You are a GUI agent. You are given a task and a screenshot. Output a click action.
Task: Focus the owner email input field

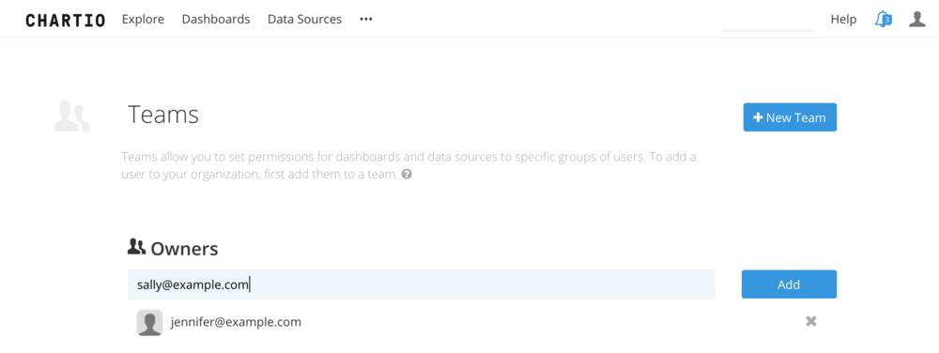click(x=421, y=284)
